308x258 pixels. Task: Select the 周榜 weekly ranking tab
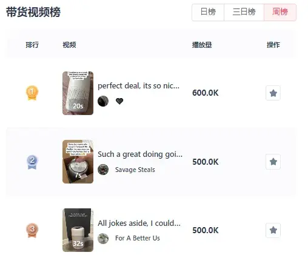(x=280, y=12)
